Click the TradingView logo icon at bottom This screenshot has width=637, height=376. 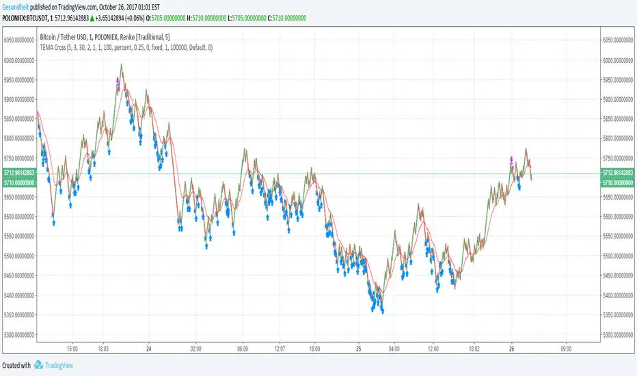40,366
